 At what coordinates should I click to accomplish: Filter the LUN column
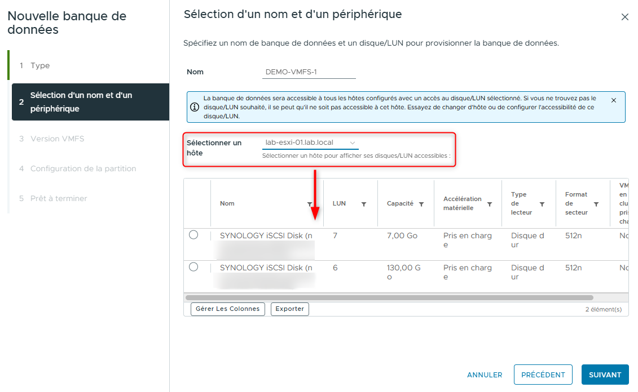tap(365, 203)
